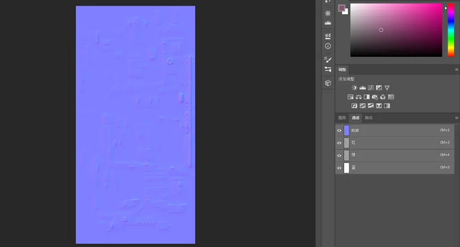Screen dimensions: 460x247
Task: Pick a color in the saturation field
Action: [x=396, y=30]
